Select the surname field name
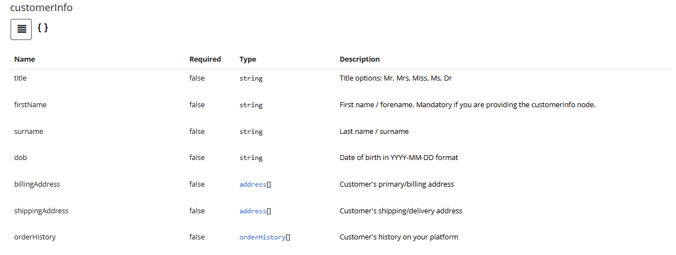Screen dimensions: 676x255 28,131
